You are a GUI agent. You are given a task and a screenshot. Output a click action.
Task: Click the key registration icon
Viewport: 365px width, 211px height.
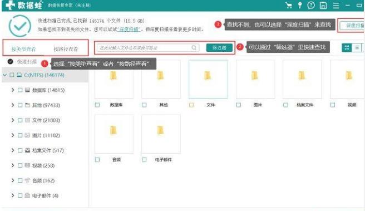300,5
